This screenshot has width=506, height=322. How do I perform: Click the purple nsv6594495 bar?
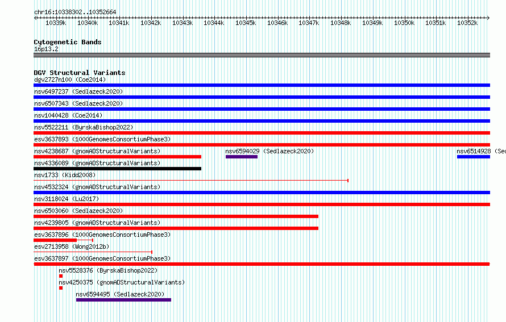pos(123,300)
